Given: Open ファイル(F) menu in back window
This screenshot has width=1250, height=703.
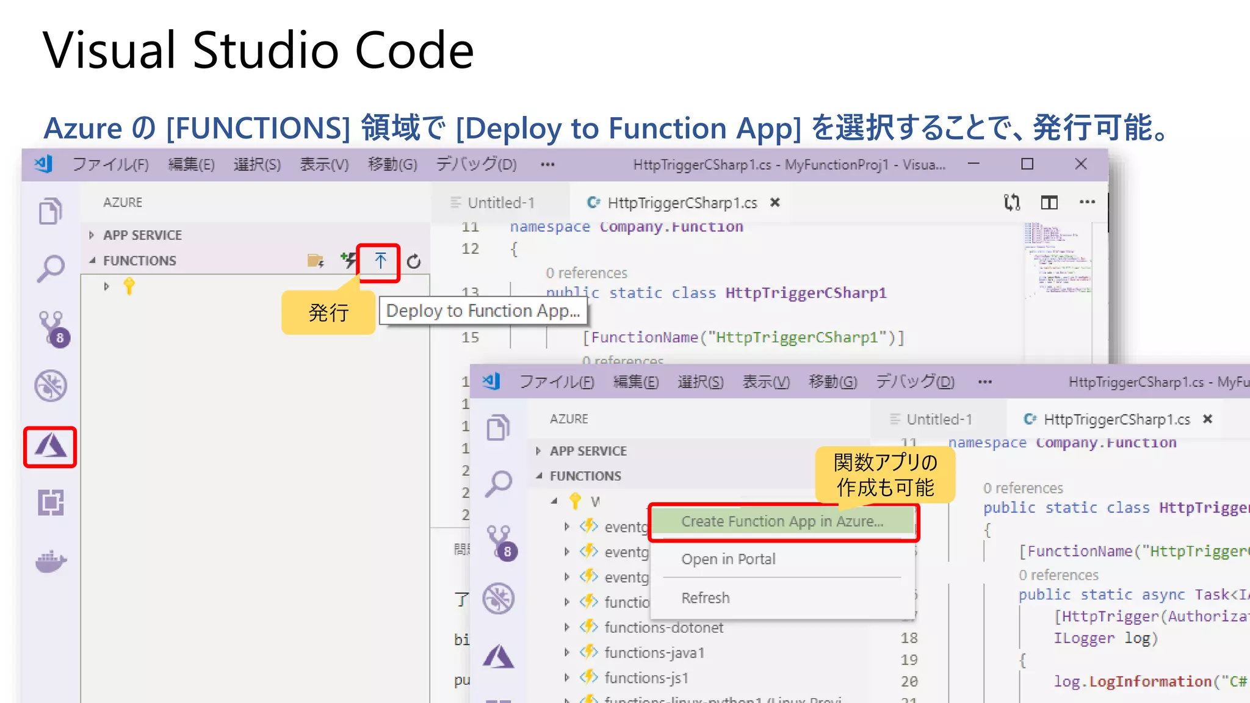Looking at the screenshot, I should click(110, 164).
